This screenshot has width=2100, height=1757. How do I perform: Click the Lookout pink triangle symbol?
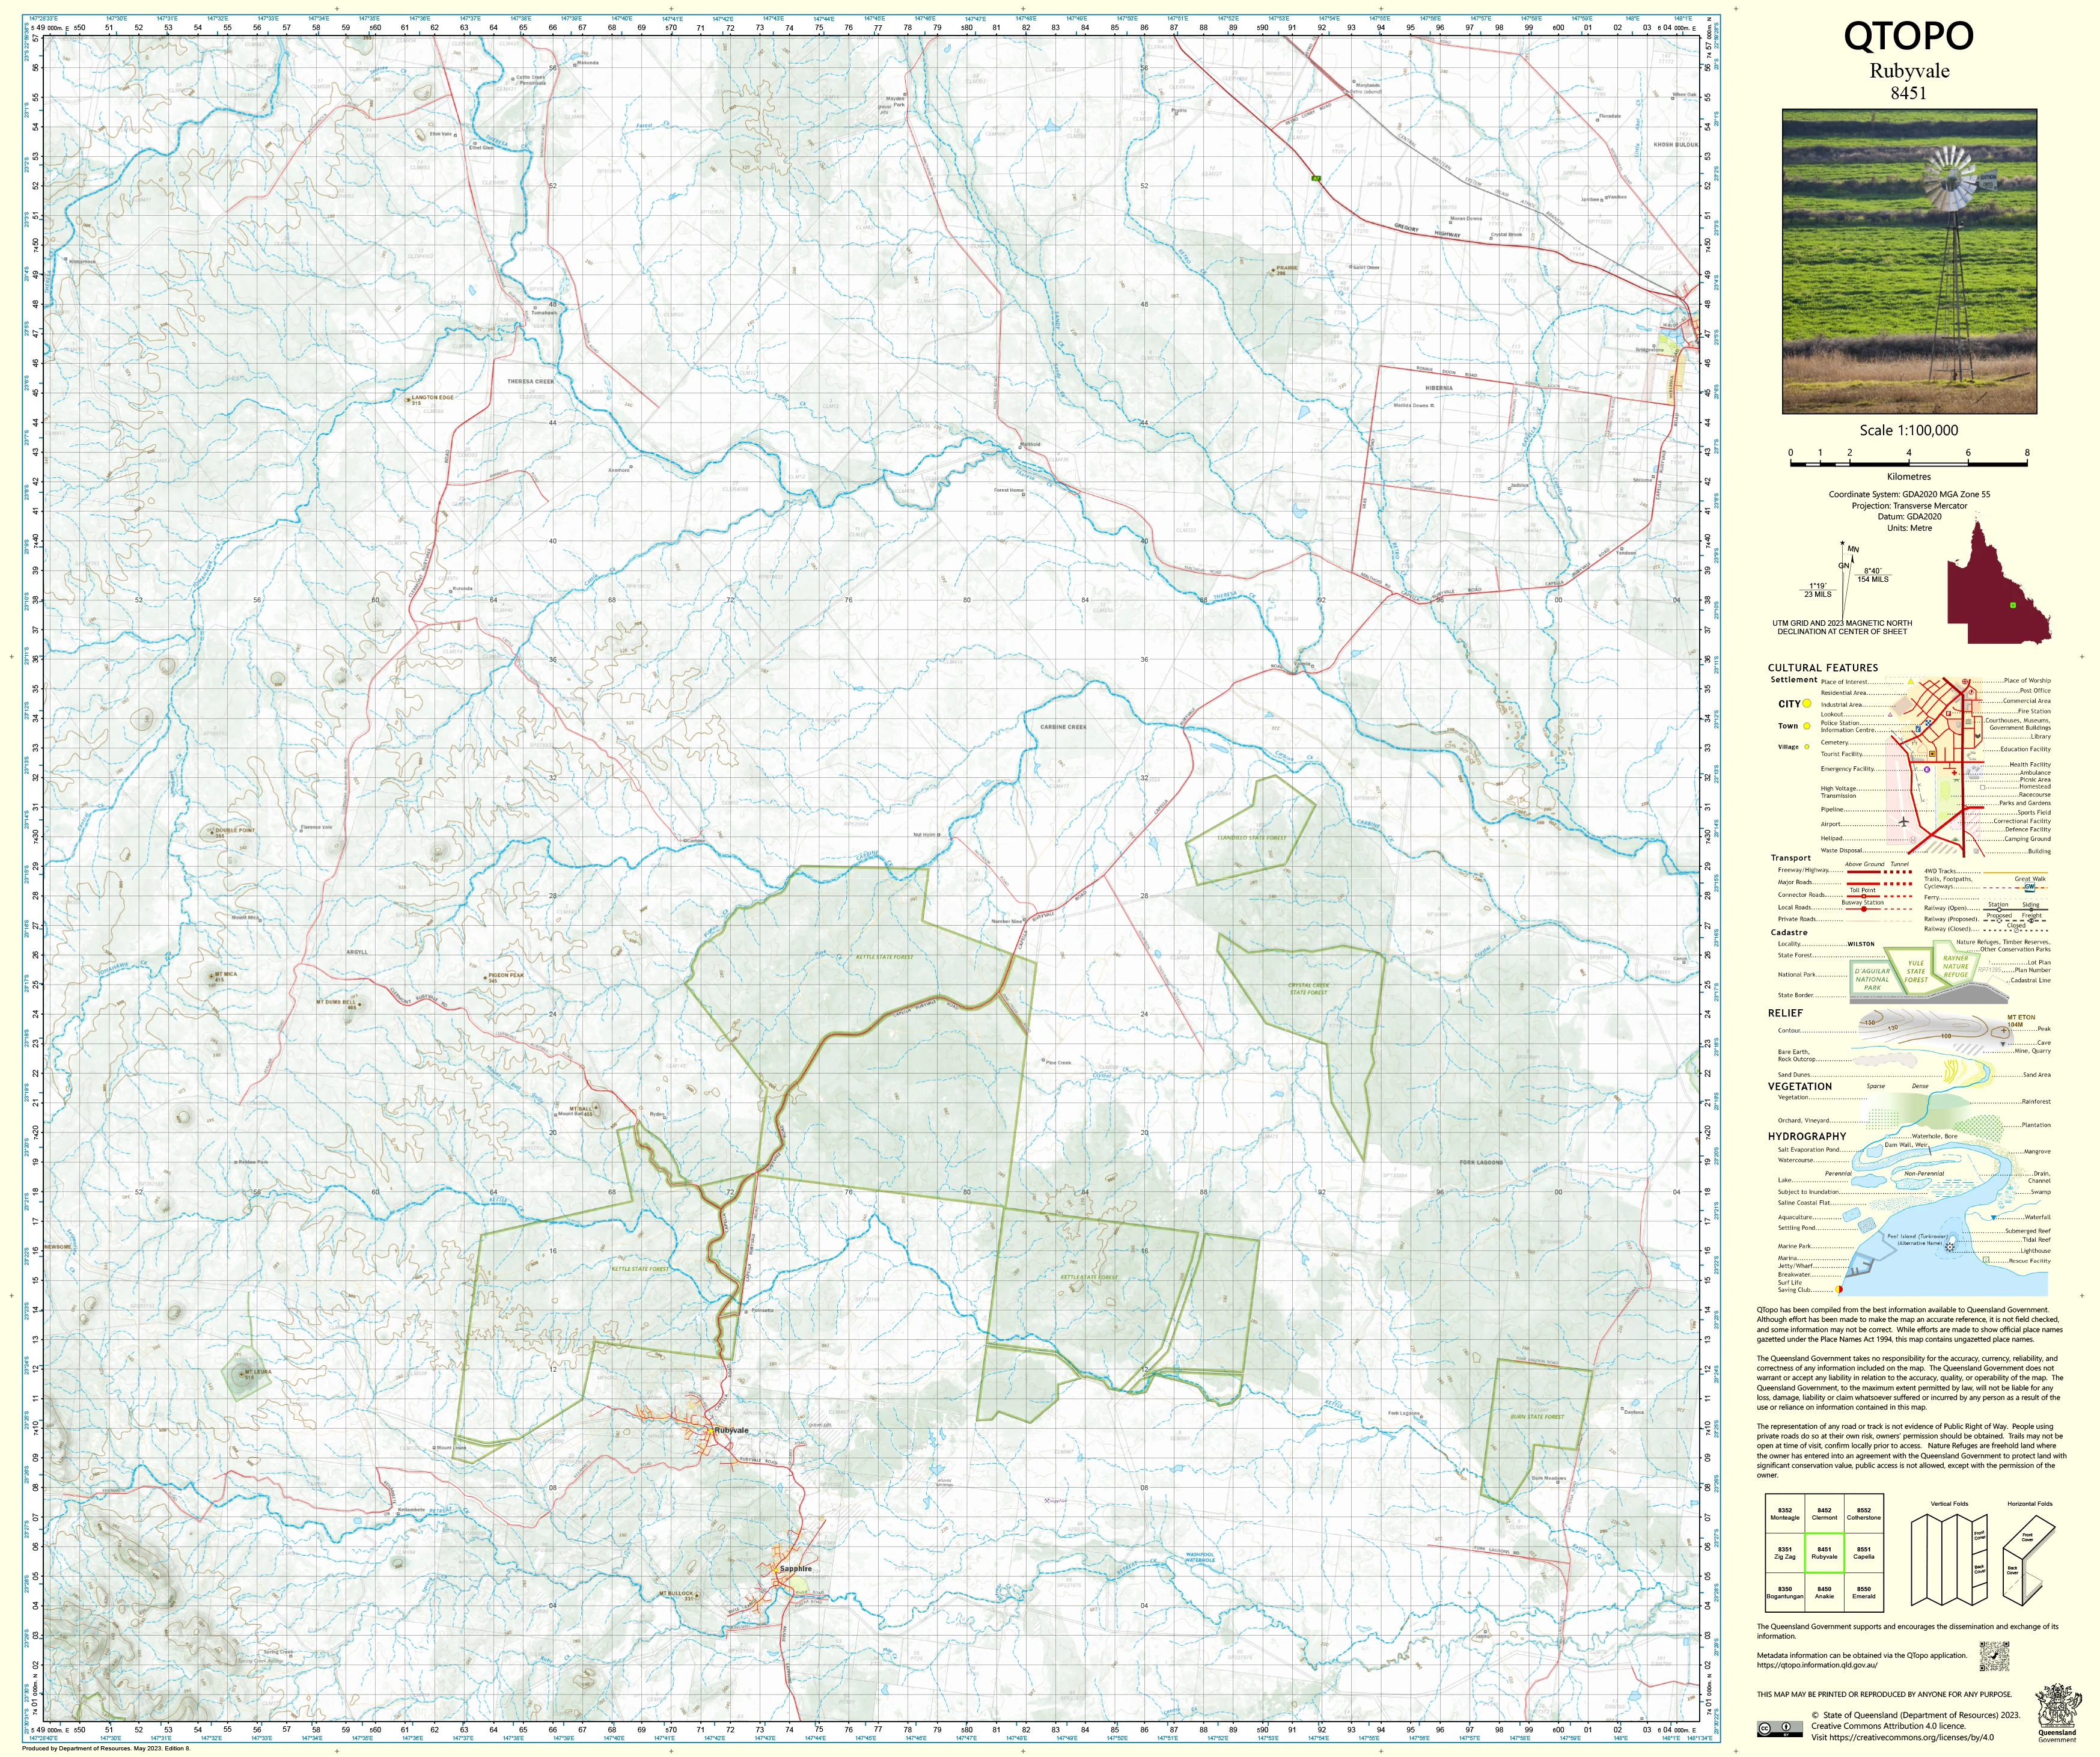(x=1890, y=715)
